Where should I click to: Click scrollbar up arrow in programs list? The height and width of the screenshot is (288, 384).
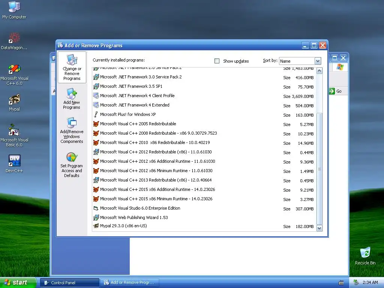click(x=319, y=71)
